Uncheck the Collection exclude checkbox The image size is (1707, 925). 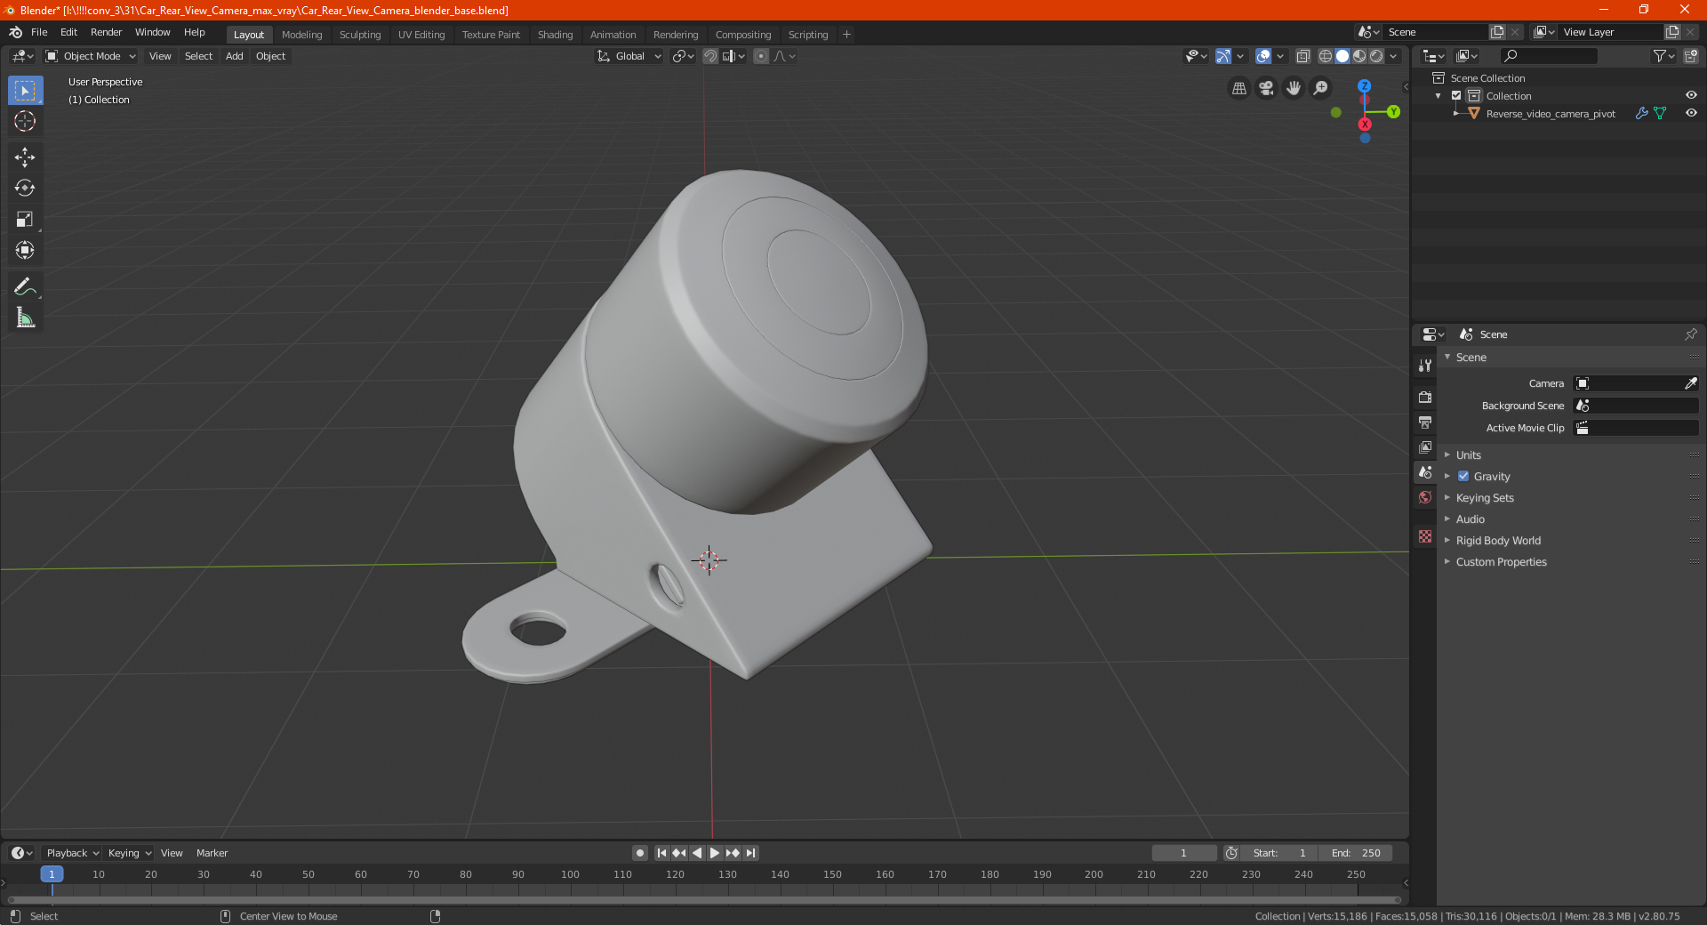1456,96
